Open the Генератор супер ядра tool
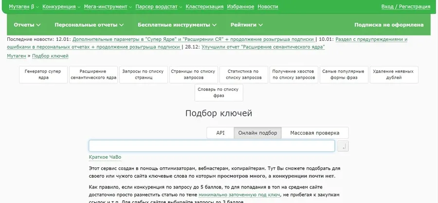438x203 pixels. pos(43,74)
